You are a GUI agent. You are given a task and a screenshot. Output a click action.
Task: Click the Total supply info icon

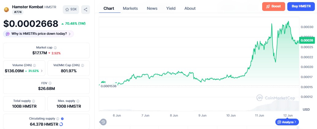pos(34,101)
